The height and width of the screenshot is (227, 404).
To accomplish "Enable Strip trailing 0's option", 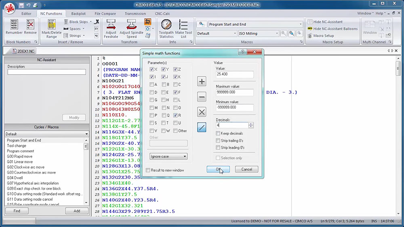I will click(x=218, y=140).
